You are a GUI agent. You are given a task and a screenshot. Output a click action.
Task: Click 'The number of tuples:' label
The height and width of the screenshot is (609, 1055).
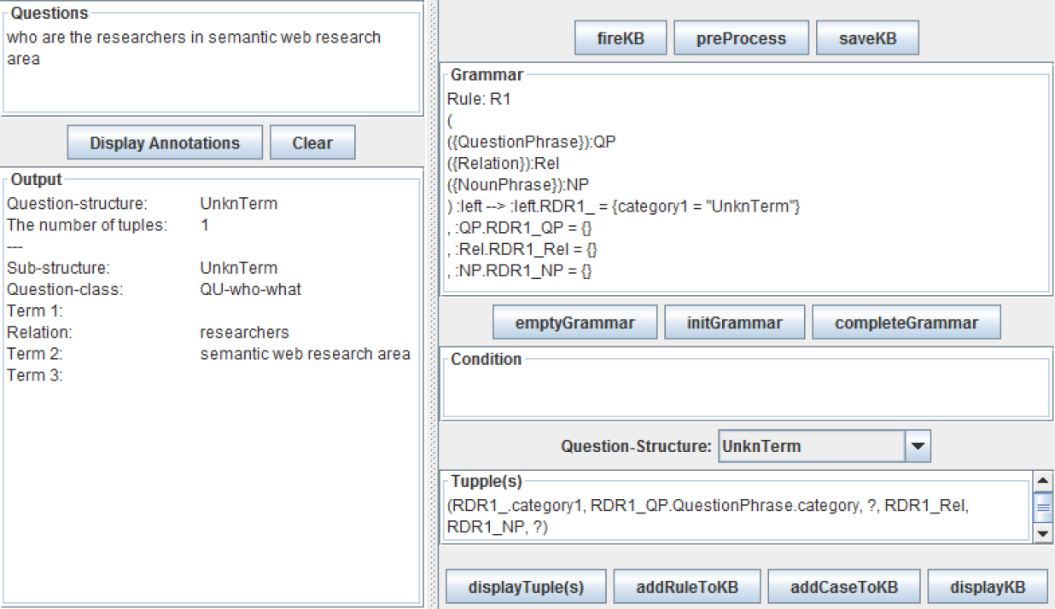(87, 225)
